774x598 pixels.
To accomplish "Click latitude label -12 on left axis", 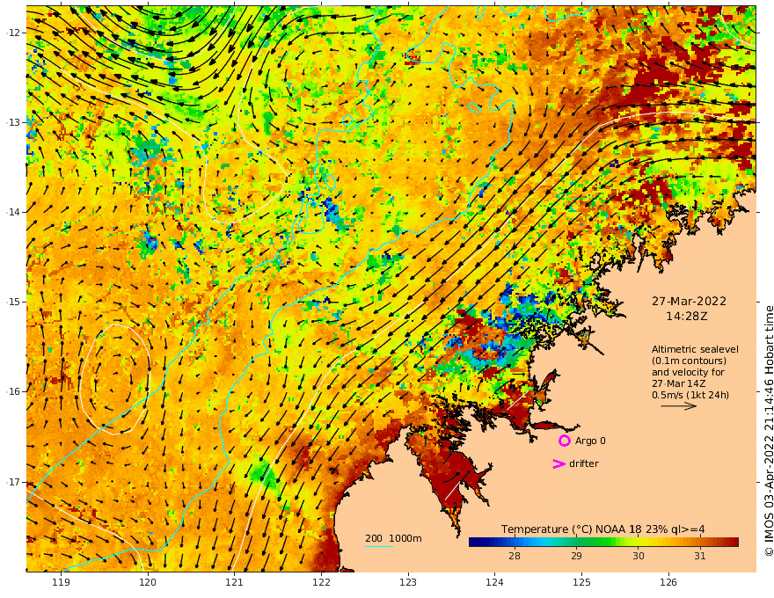I will 13,33.
